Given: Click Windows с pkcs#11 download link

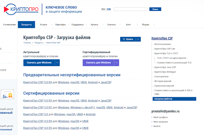Looking at the screenshot, I should click(82, 108).
